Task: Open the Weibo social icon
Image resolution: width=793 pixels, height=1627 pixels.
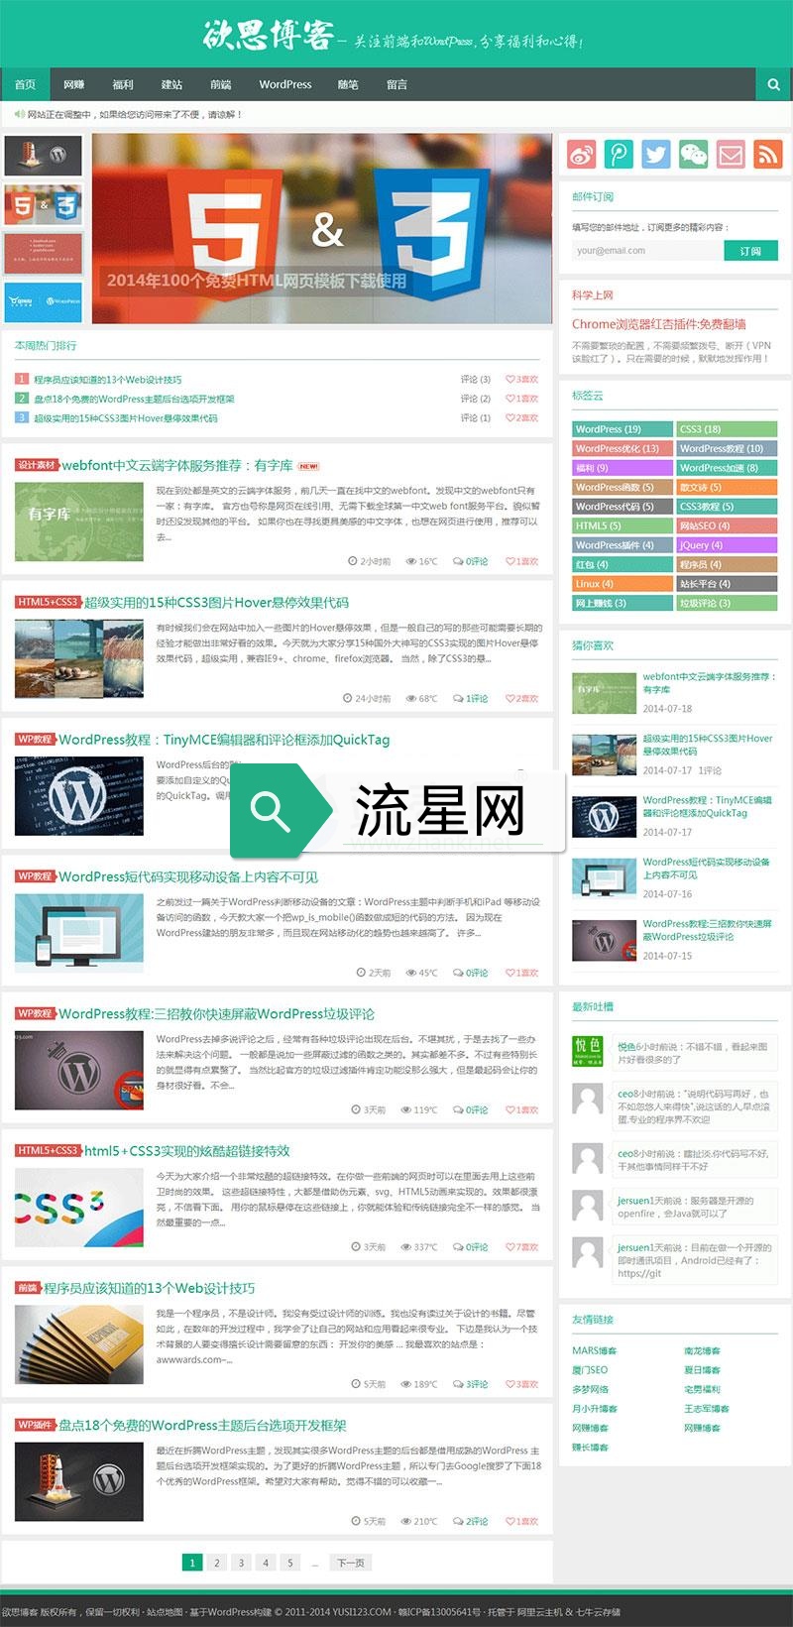Action: pos(582,154)
